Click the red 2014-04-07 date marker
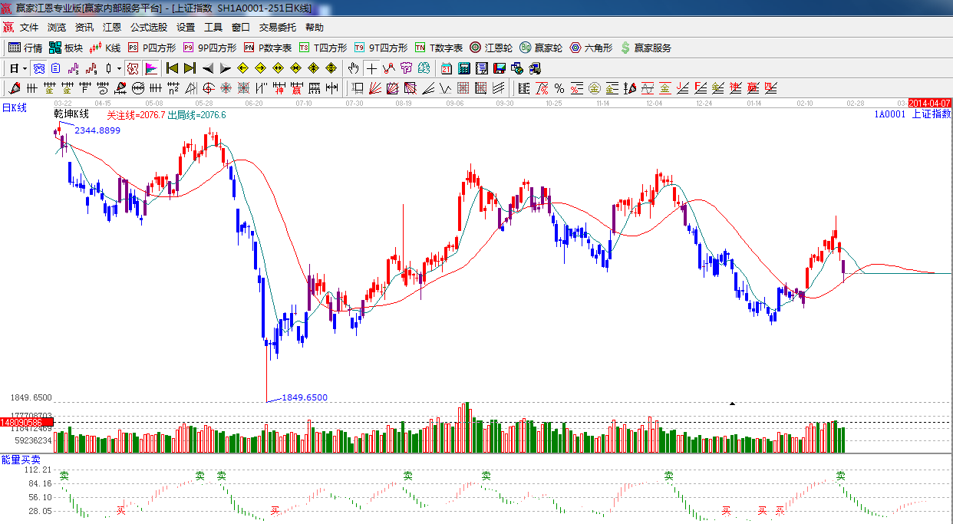This screenshot has height=524, width=953. (929, 103)
